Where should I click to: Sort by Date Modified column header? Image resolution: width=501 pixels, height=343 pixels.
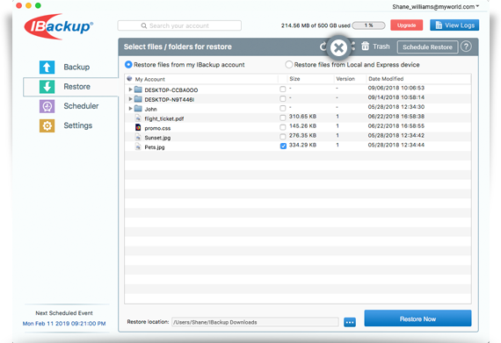point(386,79)
